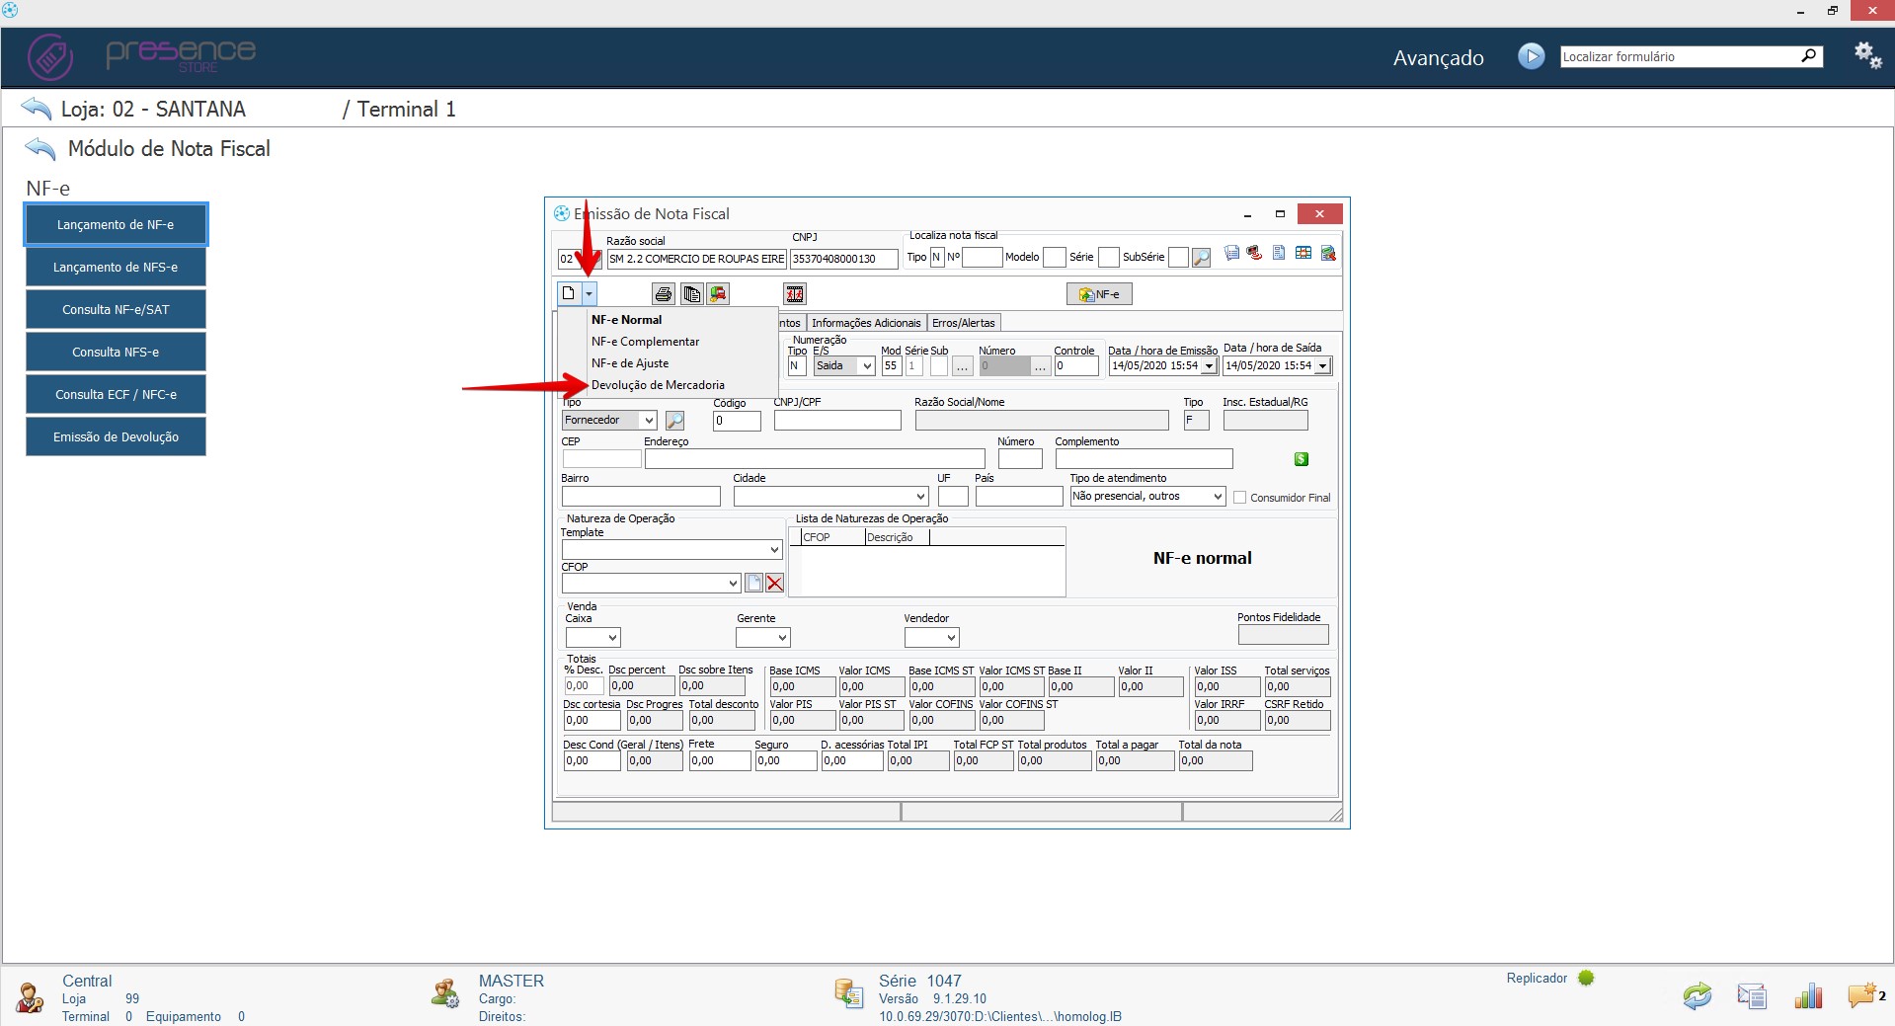Click the green refresh arrows icon in status bar
Viewport: 1895px width, 1026px height.
[1698, 995]
